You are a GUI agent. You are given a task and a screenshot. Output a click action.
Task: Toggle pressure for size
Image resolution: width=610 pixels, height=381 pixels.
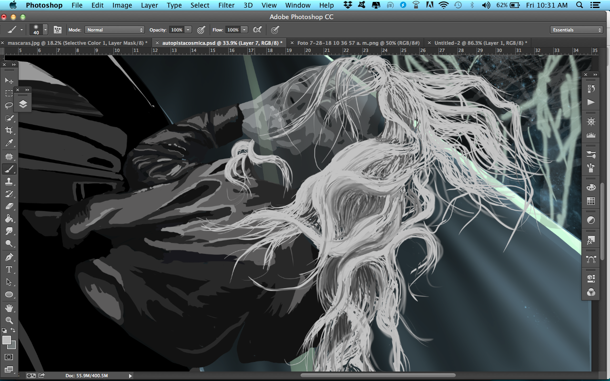275,30
